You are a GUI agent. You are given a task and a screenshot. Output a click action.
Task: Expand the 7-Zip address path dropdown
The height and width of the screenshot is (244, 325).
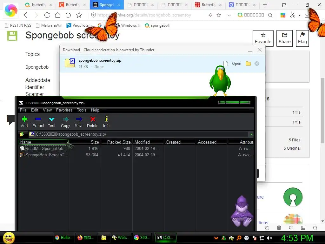251,134
